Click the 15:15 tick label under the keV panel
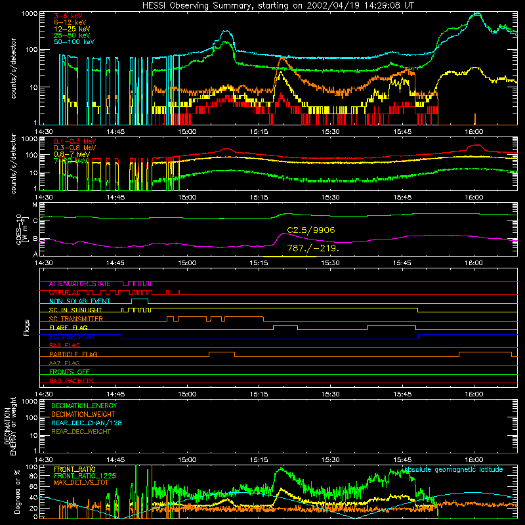Viewport: 525px width, 525px height. click(259, 132)
